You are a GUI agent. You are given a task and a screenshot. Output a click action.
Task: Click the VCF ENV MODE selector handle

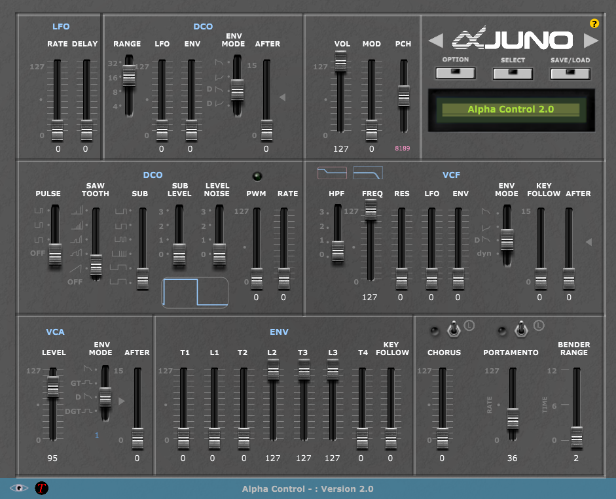point(507,239)
